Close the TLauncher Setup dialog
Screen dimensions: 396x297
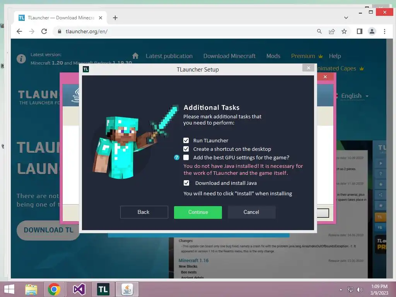(x=308, y=68)
